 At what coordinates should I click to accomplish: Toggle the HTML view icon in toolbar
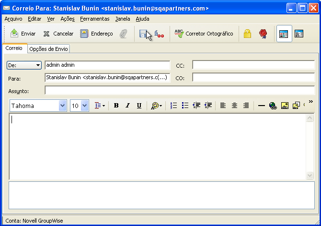(284, 34)
